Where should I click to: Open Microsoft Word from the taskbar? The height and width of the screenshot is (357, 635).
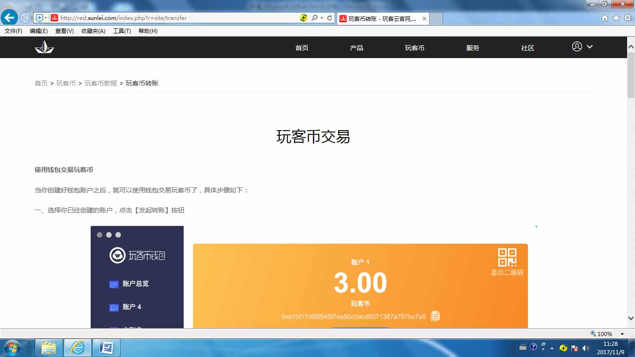[x=106, y=348]
